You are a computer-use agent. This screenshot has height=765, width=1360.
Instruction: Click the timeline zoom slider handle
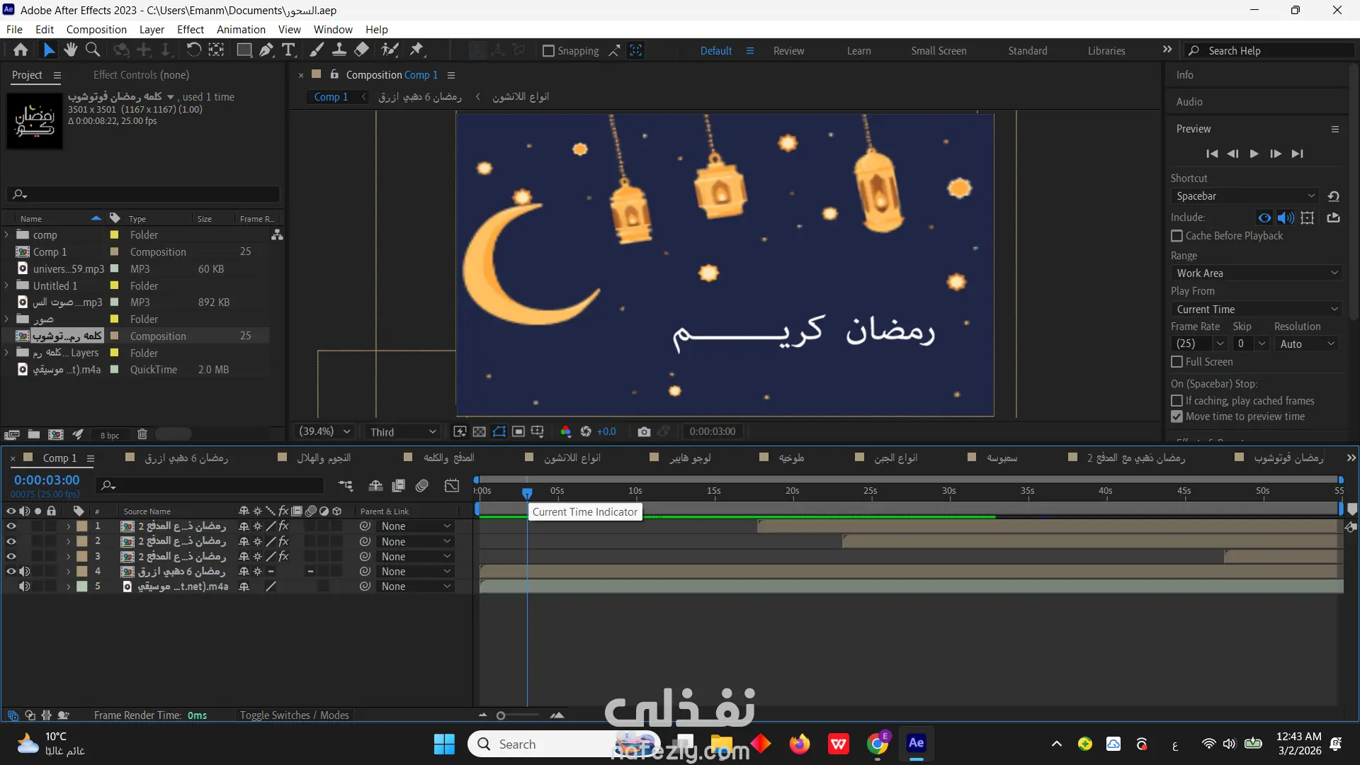point(501,716)
